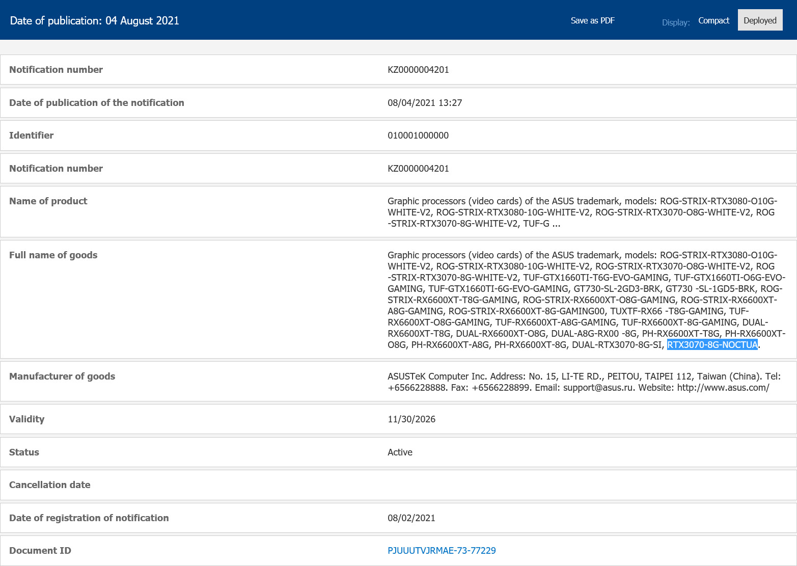The height and width of the screenshot is (566, 797).
Task: Click the Validity date 11/30/2026
Action: pyautogui.click(x=411, y=419)
